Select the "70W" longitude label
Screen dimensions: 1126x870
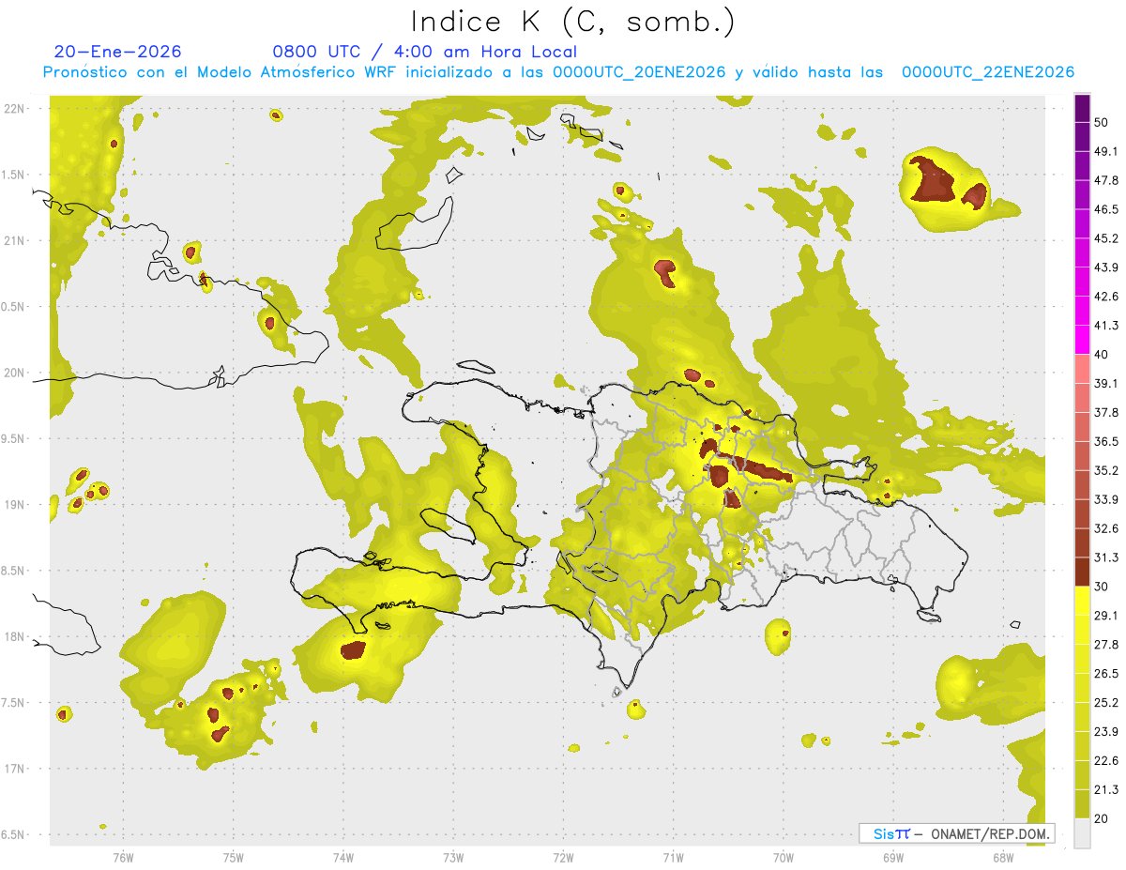tap(784, 858)
